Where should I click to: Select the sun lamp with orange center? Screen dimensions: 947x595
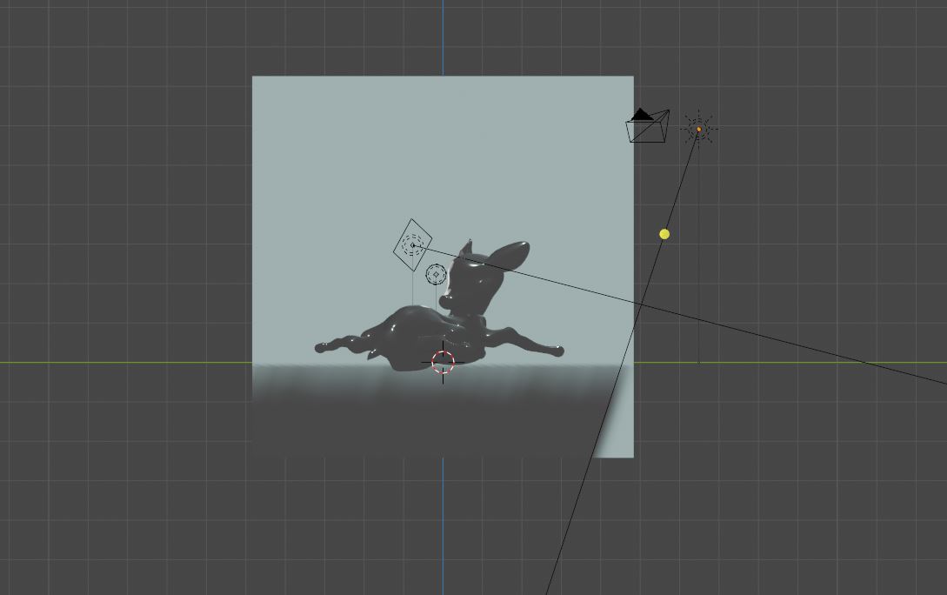[x=699, y=129]
